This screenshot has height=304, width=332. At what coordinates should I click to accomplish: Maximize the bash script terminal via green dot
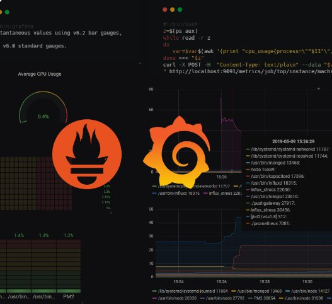(x=180, y=9)
